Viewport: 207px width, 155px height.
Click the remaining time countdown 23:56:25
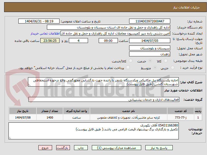click(x=50, y=41)
